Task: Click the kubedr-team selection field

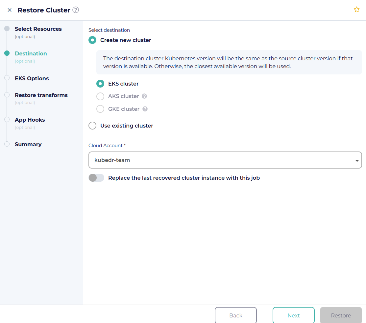Action: pyautogui.click(x=225, y=160)
